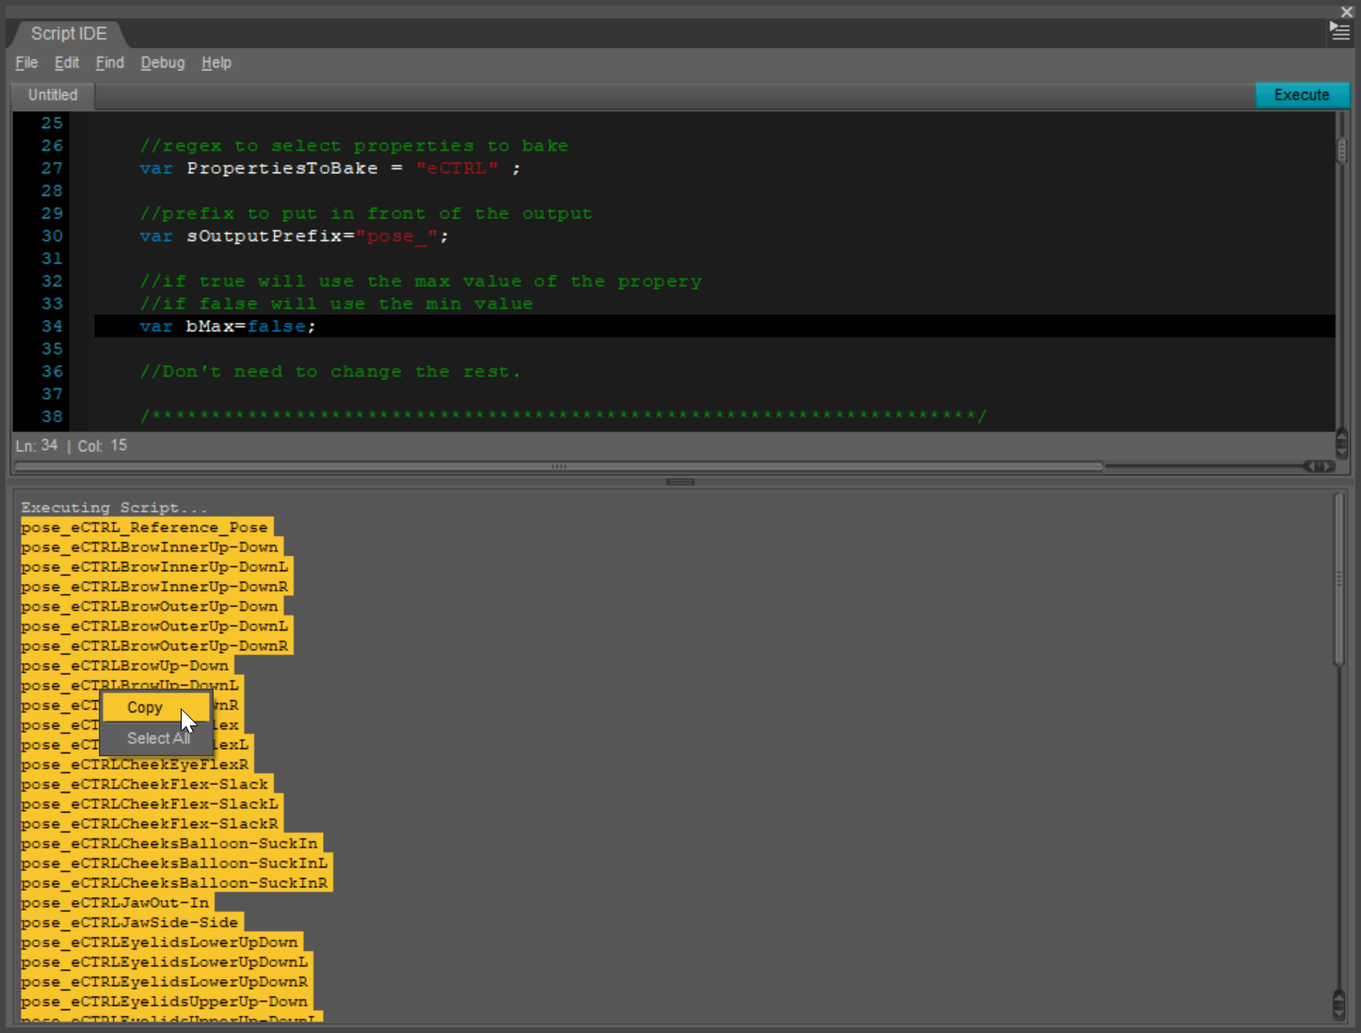Click the Ln: 34 status indicator
The height and width of the screenshot is (1033, 1361).
click(x=37, y=445)
